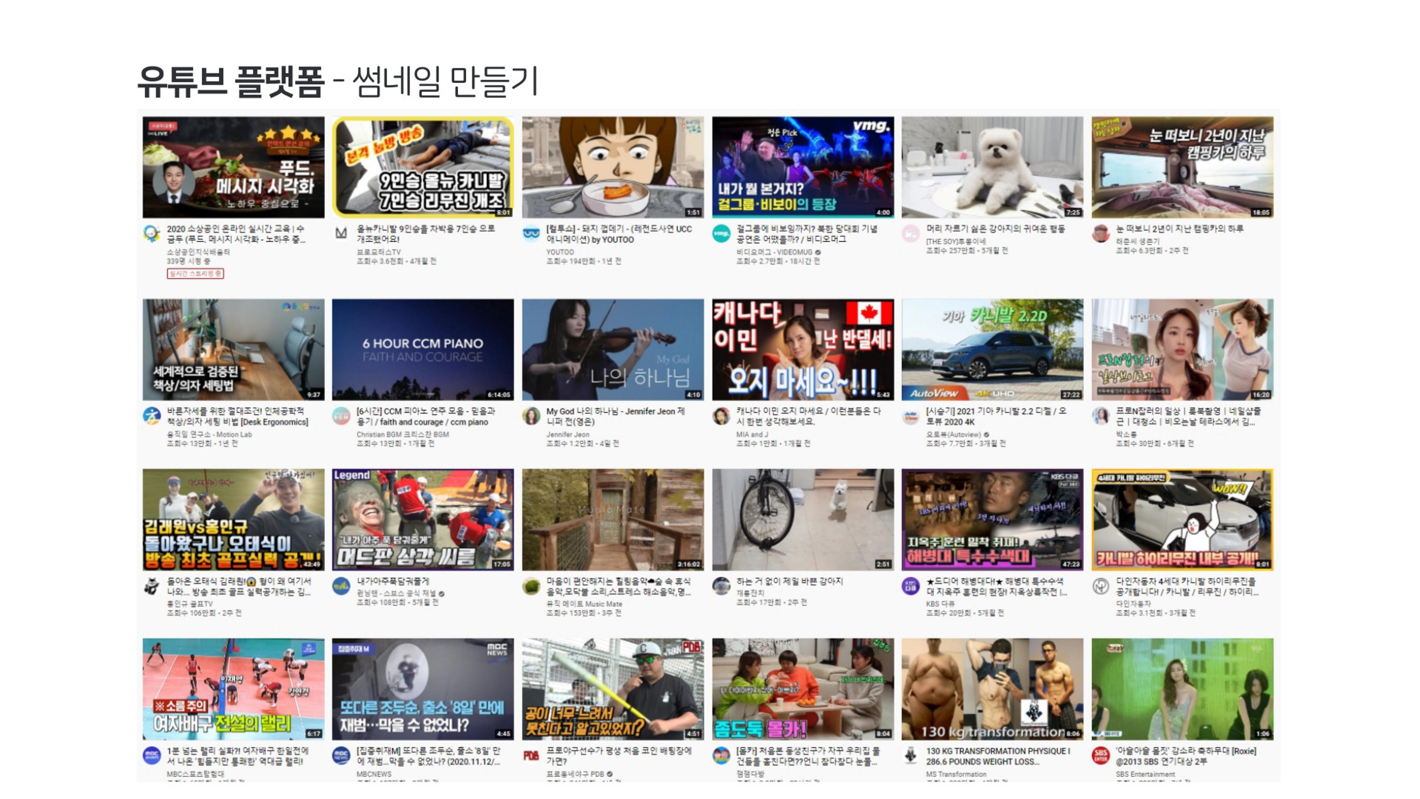The width and height of the screenshot is (1420, 799).
Task: Play 6 HOUR CCM PIANO thumbnail
Action: (x=423, y=349)
